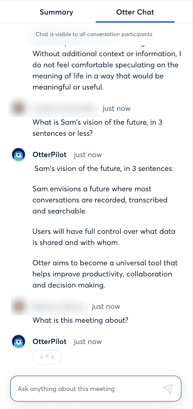
Task: Click the 'Sam envisions a future' paragraph
Action: pos(100,200)
